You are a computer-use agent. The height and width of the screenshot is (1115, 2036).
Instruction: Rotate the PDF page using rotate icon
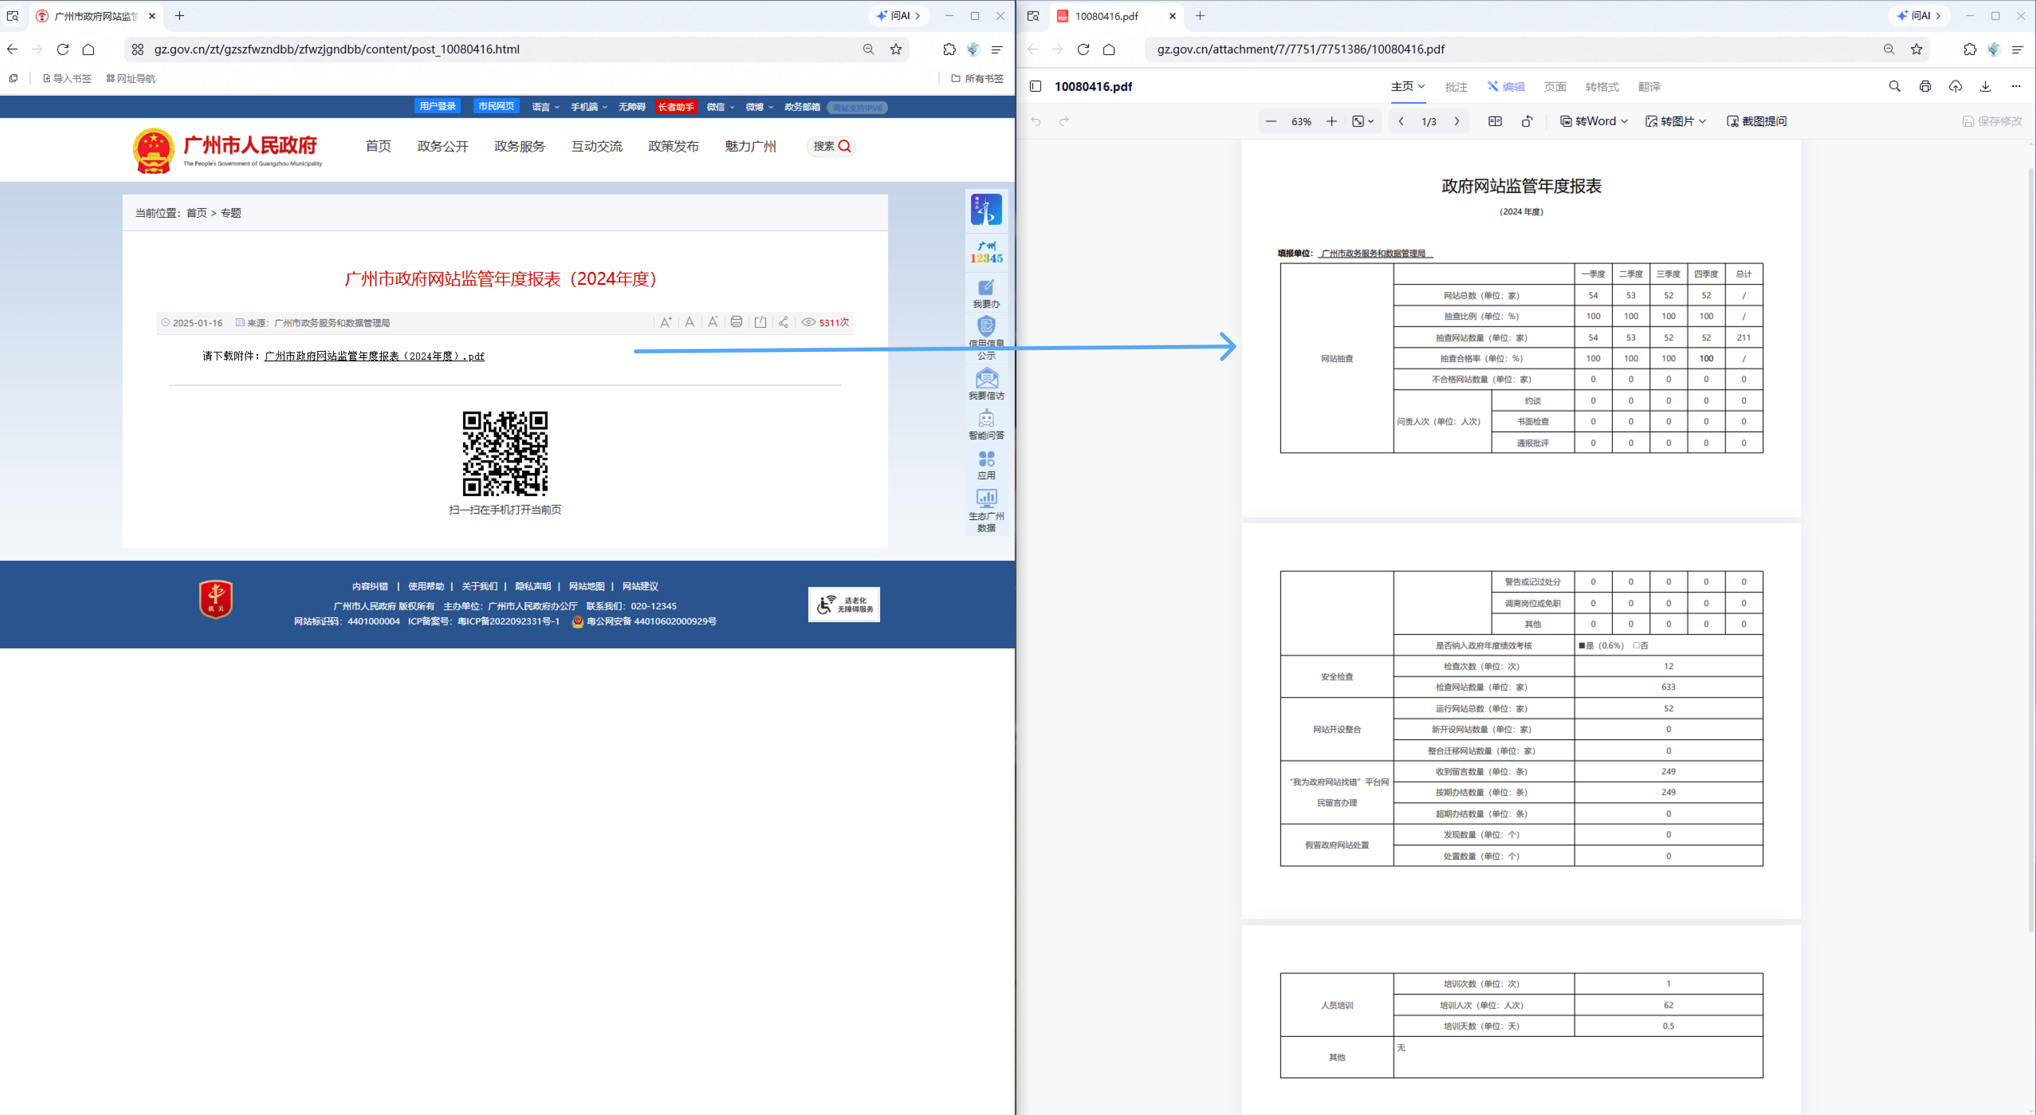coord(1527,121)
